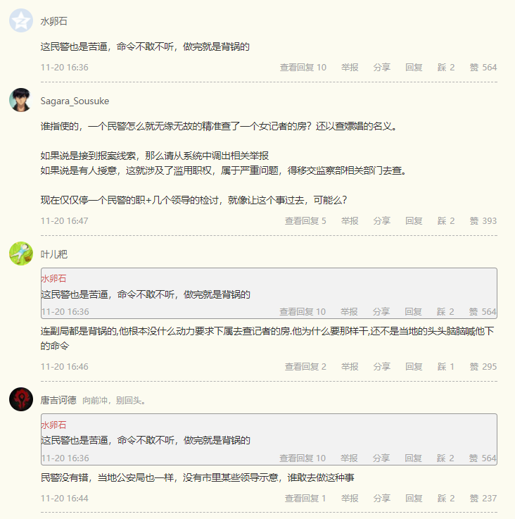Viewport: 515px width, 519px height.
Task: Reply to 唐吉诃德's comment via 回复
Action: (x=414, y=498)
